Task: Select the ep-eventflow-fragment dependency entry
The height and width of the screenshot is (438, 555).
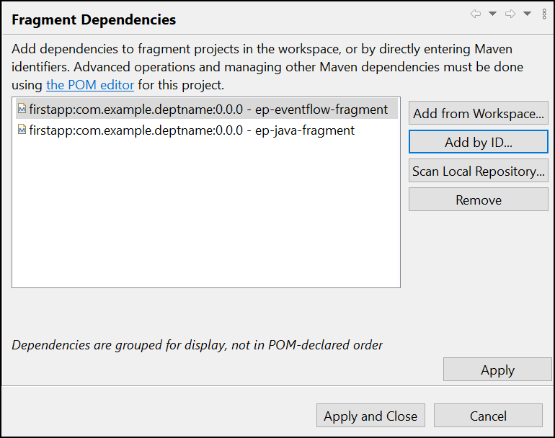Action: (x=208, y=109)
